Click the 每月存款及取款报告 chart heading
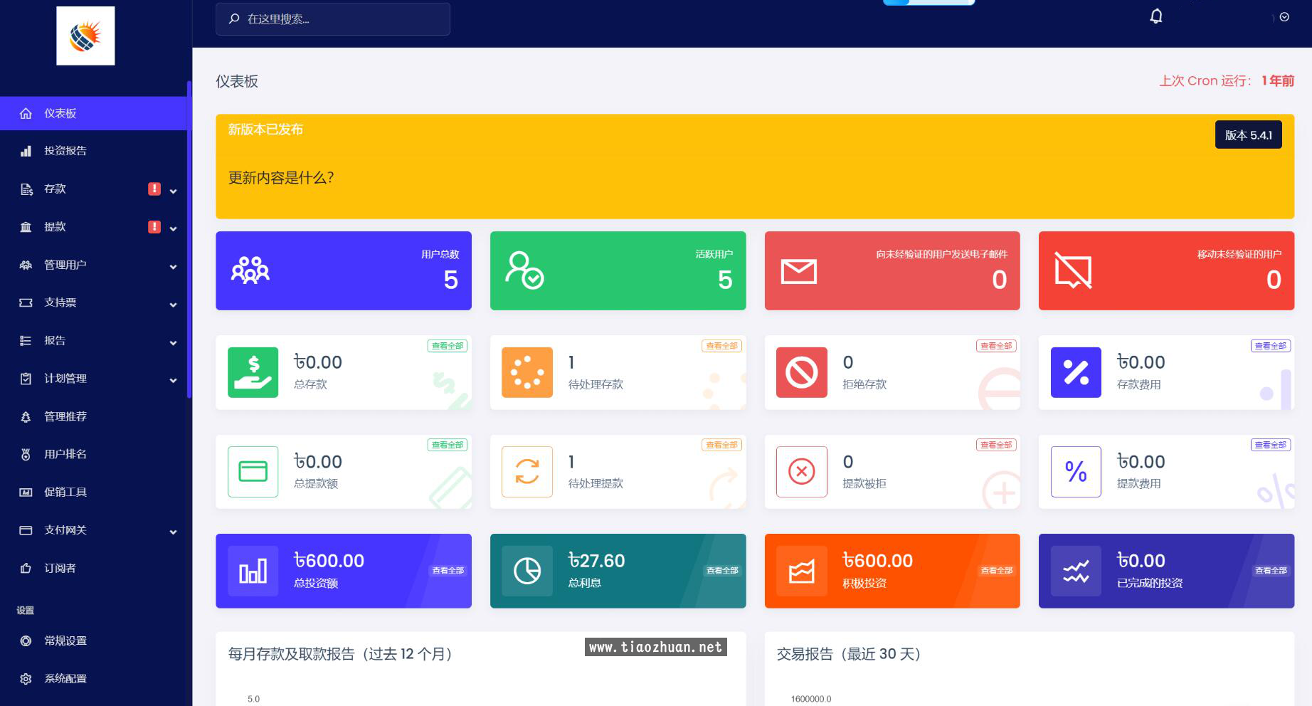The height and width of the screenshot is (706, 1312). (340, 654)
